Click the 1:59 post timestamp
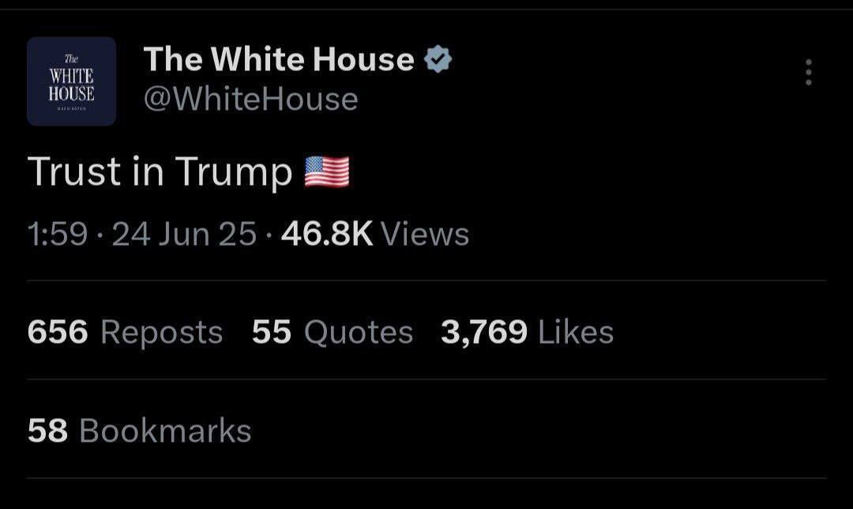 [57, 234]
